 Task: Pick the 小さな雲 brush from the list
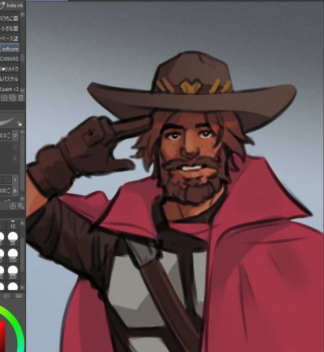tap(9, 28)
